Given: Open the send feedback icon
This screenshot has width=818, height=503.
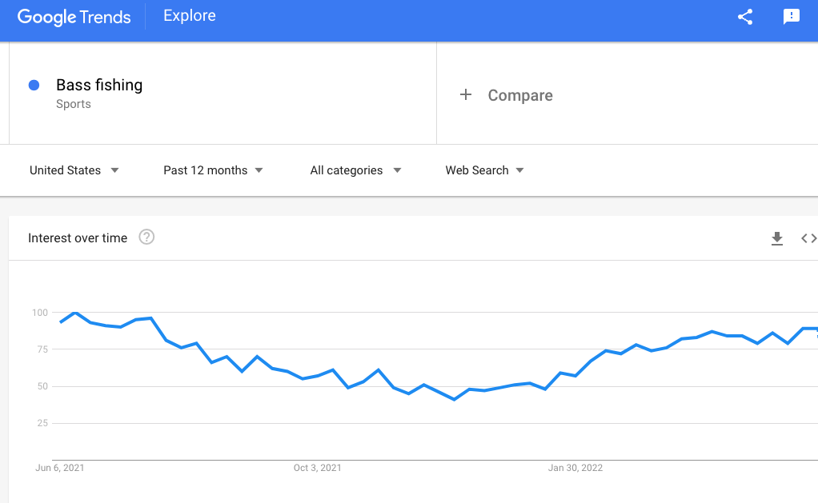Looking at the screenshot, I should tap(791, 17).
